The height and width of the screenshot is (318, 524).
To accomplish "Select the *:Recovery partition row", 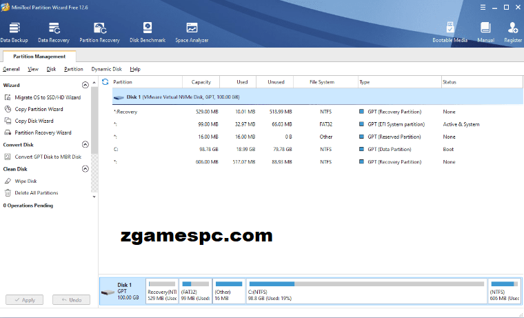I will coord(317,112).
